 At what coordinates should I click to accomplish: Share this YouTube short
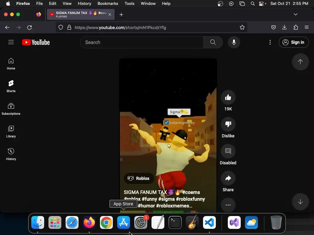pos(228,178)
